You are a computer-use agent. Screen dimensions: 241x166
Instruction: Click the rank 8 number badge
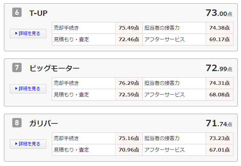click(x=17, y=123)
